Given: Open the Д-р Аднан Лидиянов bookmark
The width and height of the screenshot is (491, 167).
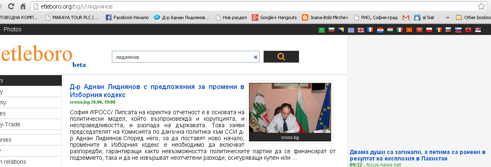Looking at the screenshot, I should (182, 17).
